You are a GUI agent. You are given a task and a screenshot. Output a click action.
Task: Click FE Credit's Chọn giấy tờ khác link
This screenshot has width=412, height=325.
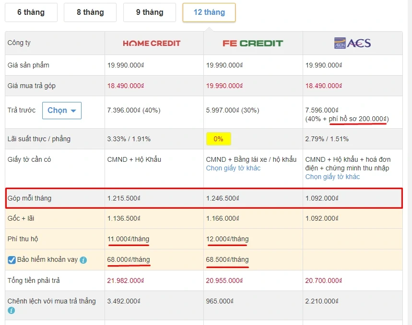pos(233,168)
